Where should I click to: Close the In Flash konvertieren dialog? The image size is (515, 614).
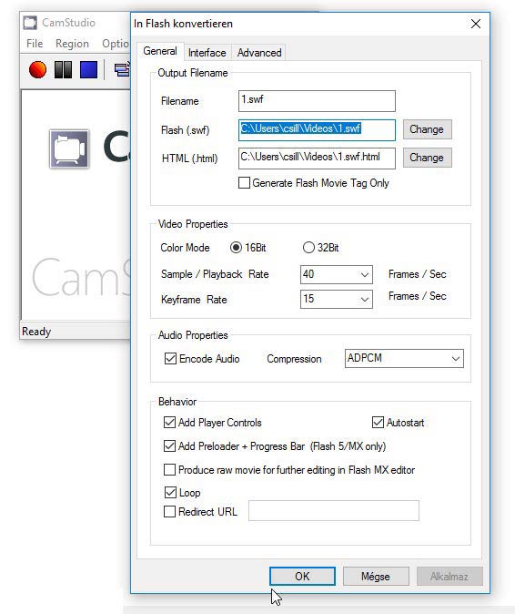coord(476,24)
